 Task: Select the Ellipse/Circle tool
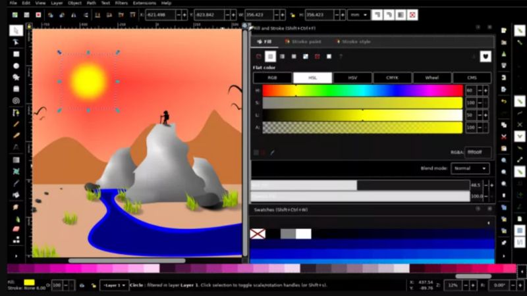tap(16, 66)
